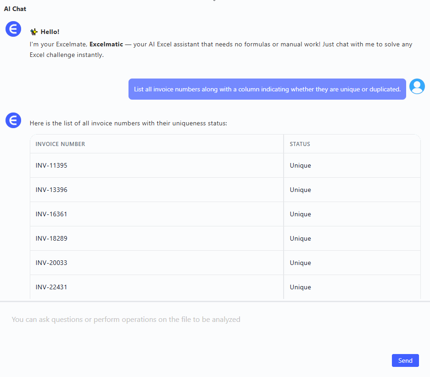The width and height of the screenshot is (430, 377).
Task: Click the Unique status for INV-22431
Action: pyautogui.click(x=300, y=287)
